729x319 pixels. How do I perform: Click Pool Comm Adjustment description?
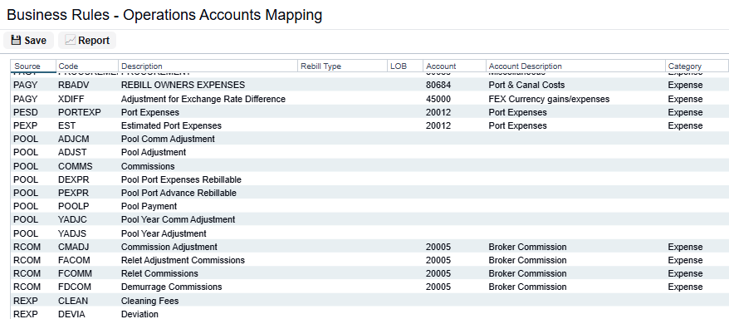coord(168,139)
